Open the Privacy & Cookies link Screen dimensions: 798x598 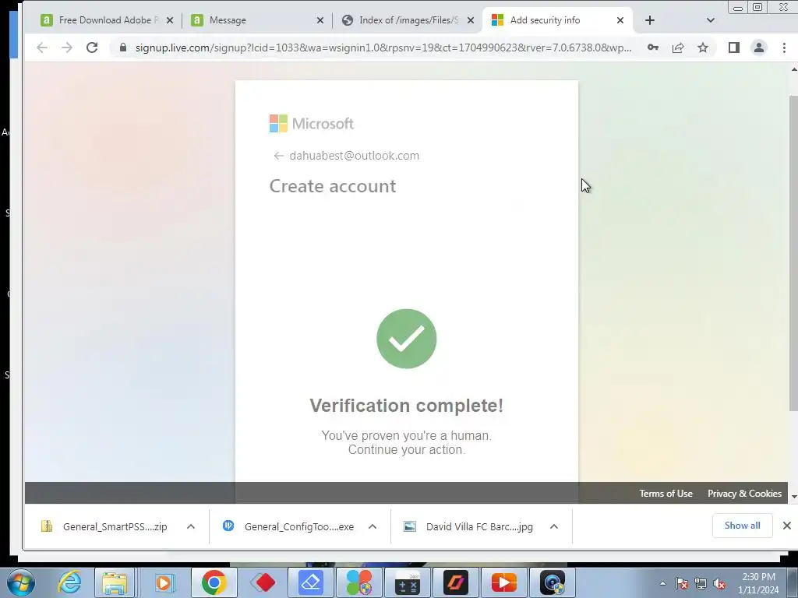click(x=744, y=494)
